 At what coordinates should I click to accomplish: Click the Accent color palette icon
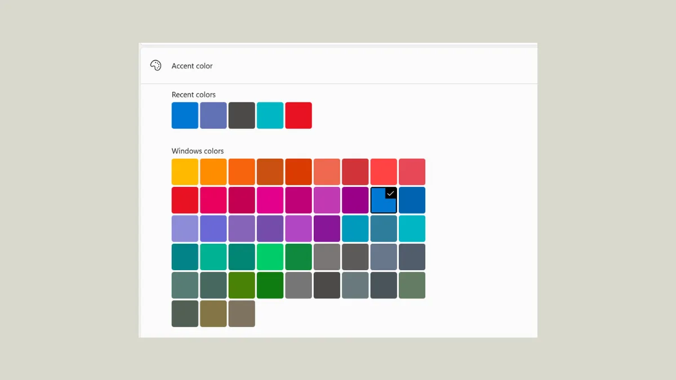(156, 65)
